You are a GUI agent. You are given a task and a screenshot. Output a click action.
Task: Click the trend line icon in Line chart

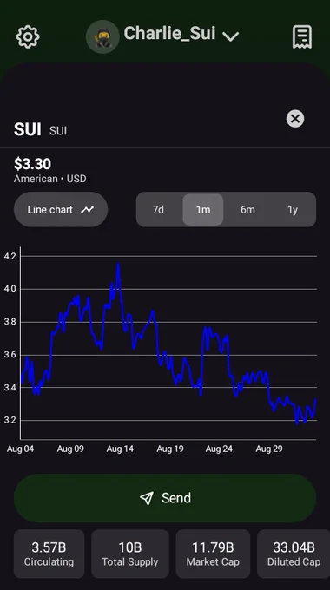coord(88,210)
